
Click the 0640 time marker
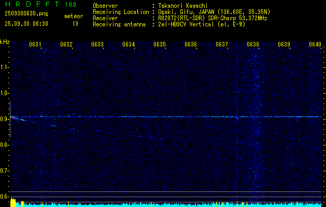[x=315, y=45]
